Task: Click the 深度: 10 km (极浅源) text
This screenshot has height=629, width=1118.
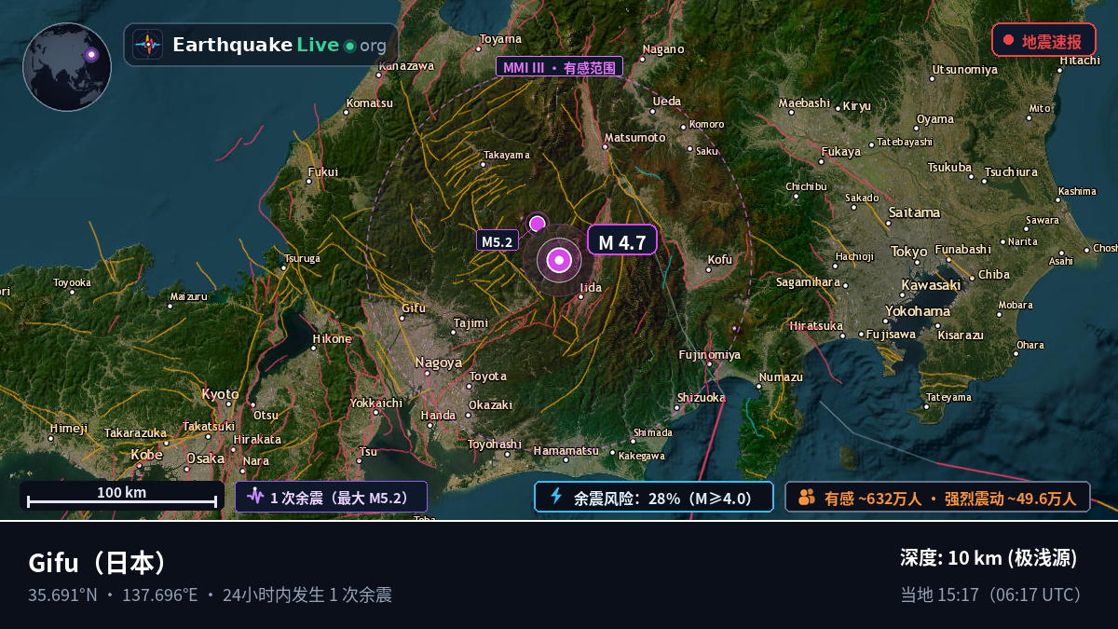Action: coord(988,558)
